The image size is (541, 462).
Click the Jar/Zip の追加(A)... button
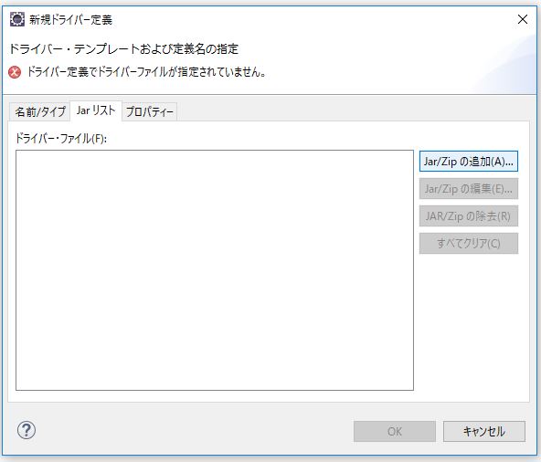(x=469, y=162)
